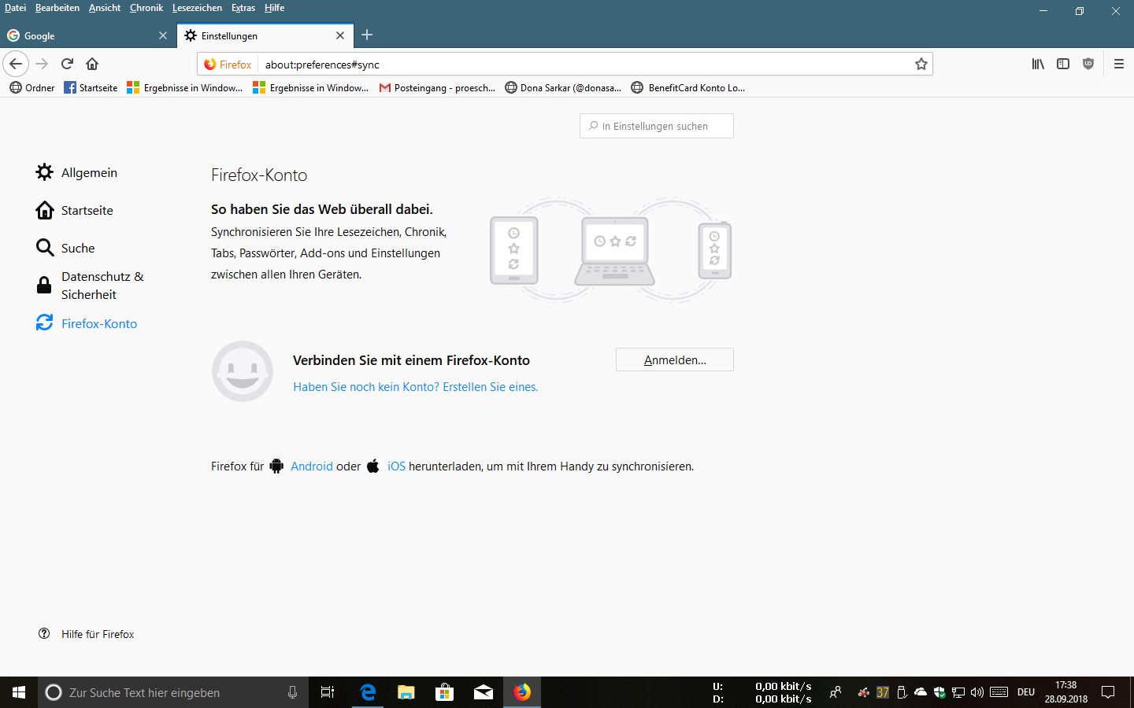This screenshot has width=1134, height=708.
Task: Open the Posteingang Gmail bookmark
Action: tap(438, 87)
